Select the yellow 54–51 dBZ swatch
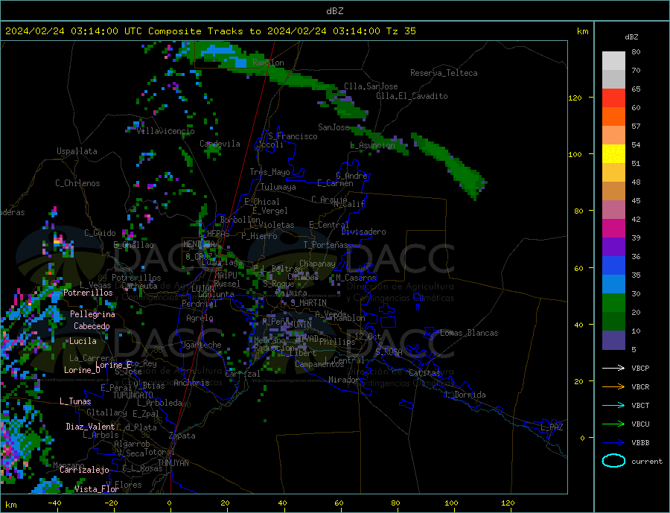670x513 pixels. pyautogui.click(x=613, y=154)
